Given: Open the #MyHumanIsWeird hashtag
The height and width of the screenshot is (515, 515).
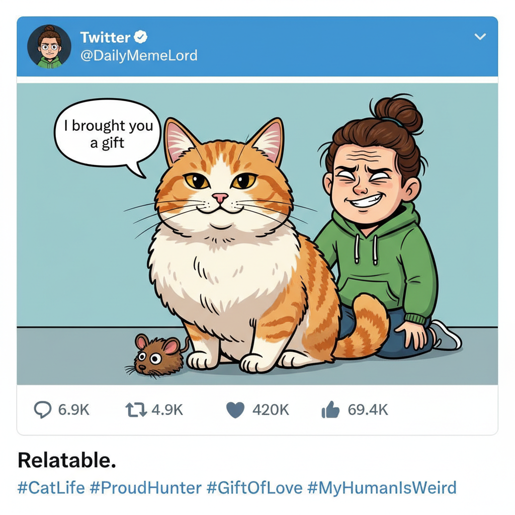Looking at the screenshot, I should tap(382, 487).
